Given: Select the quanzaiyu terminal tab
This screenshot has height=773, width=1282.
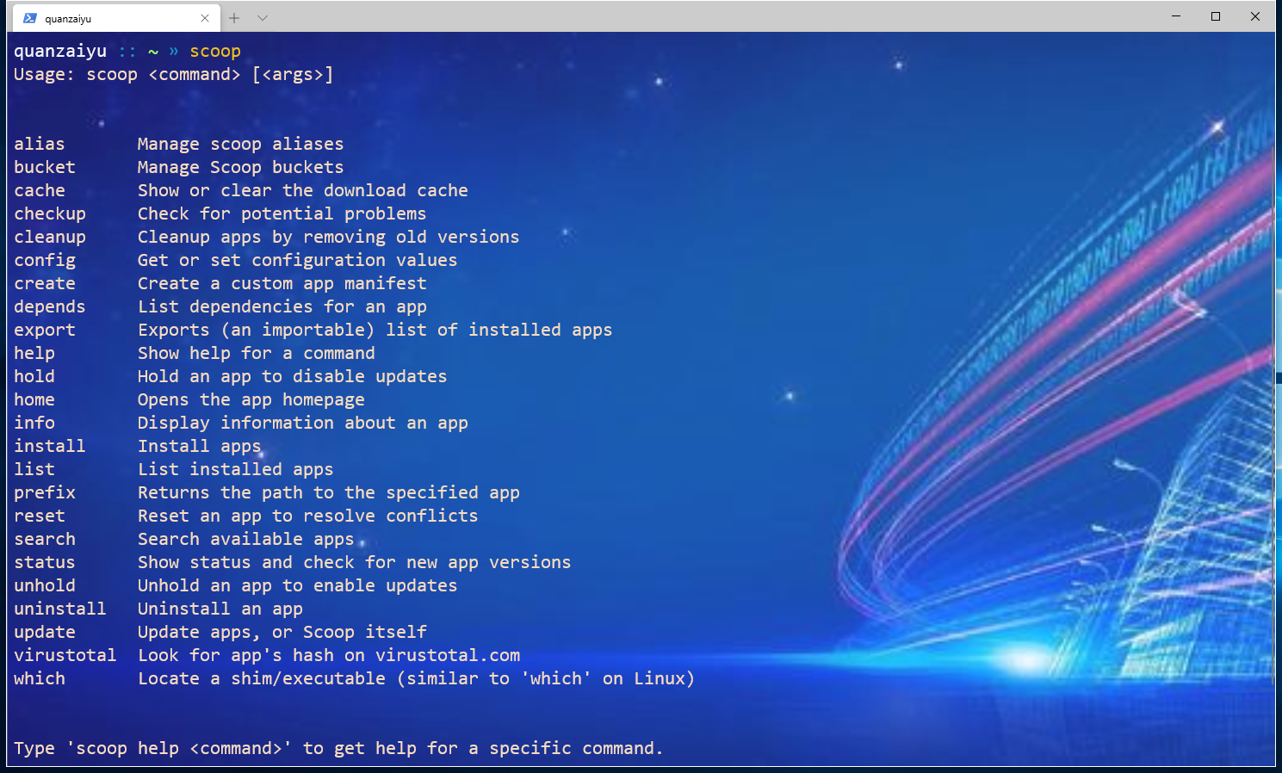Looking at the screenshot, I should click(116, 18).
